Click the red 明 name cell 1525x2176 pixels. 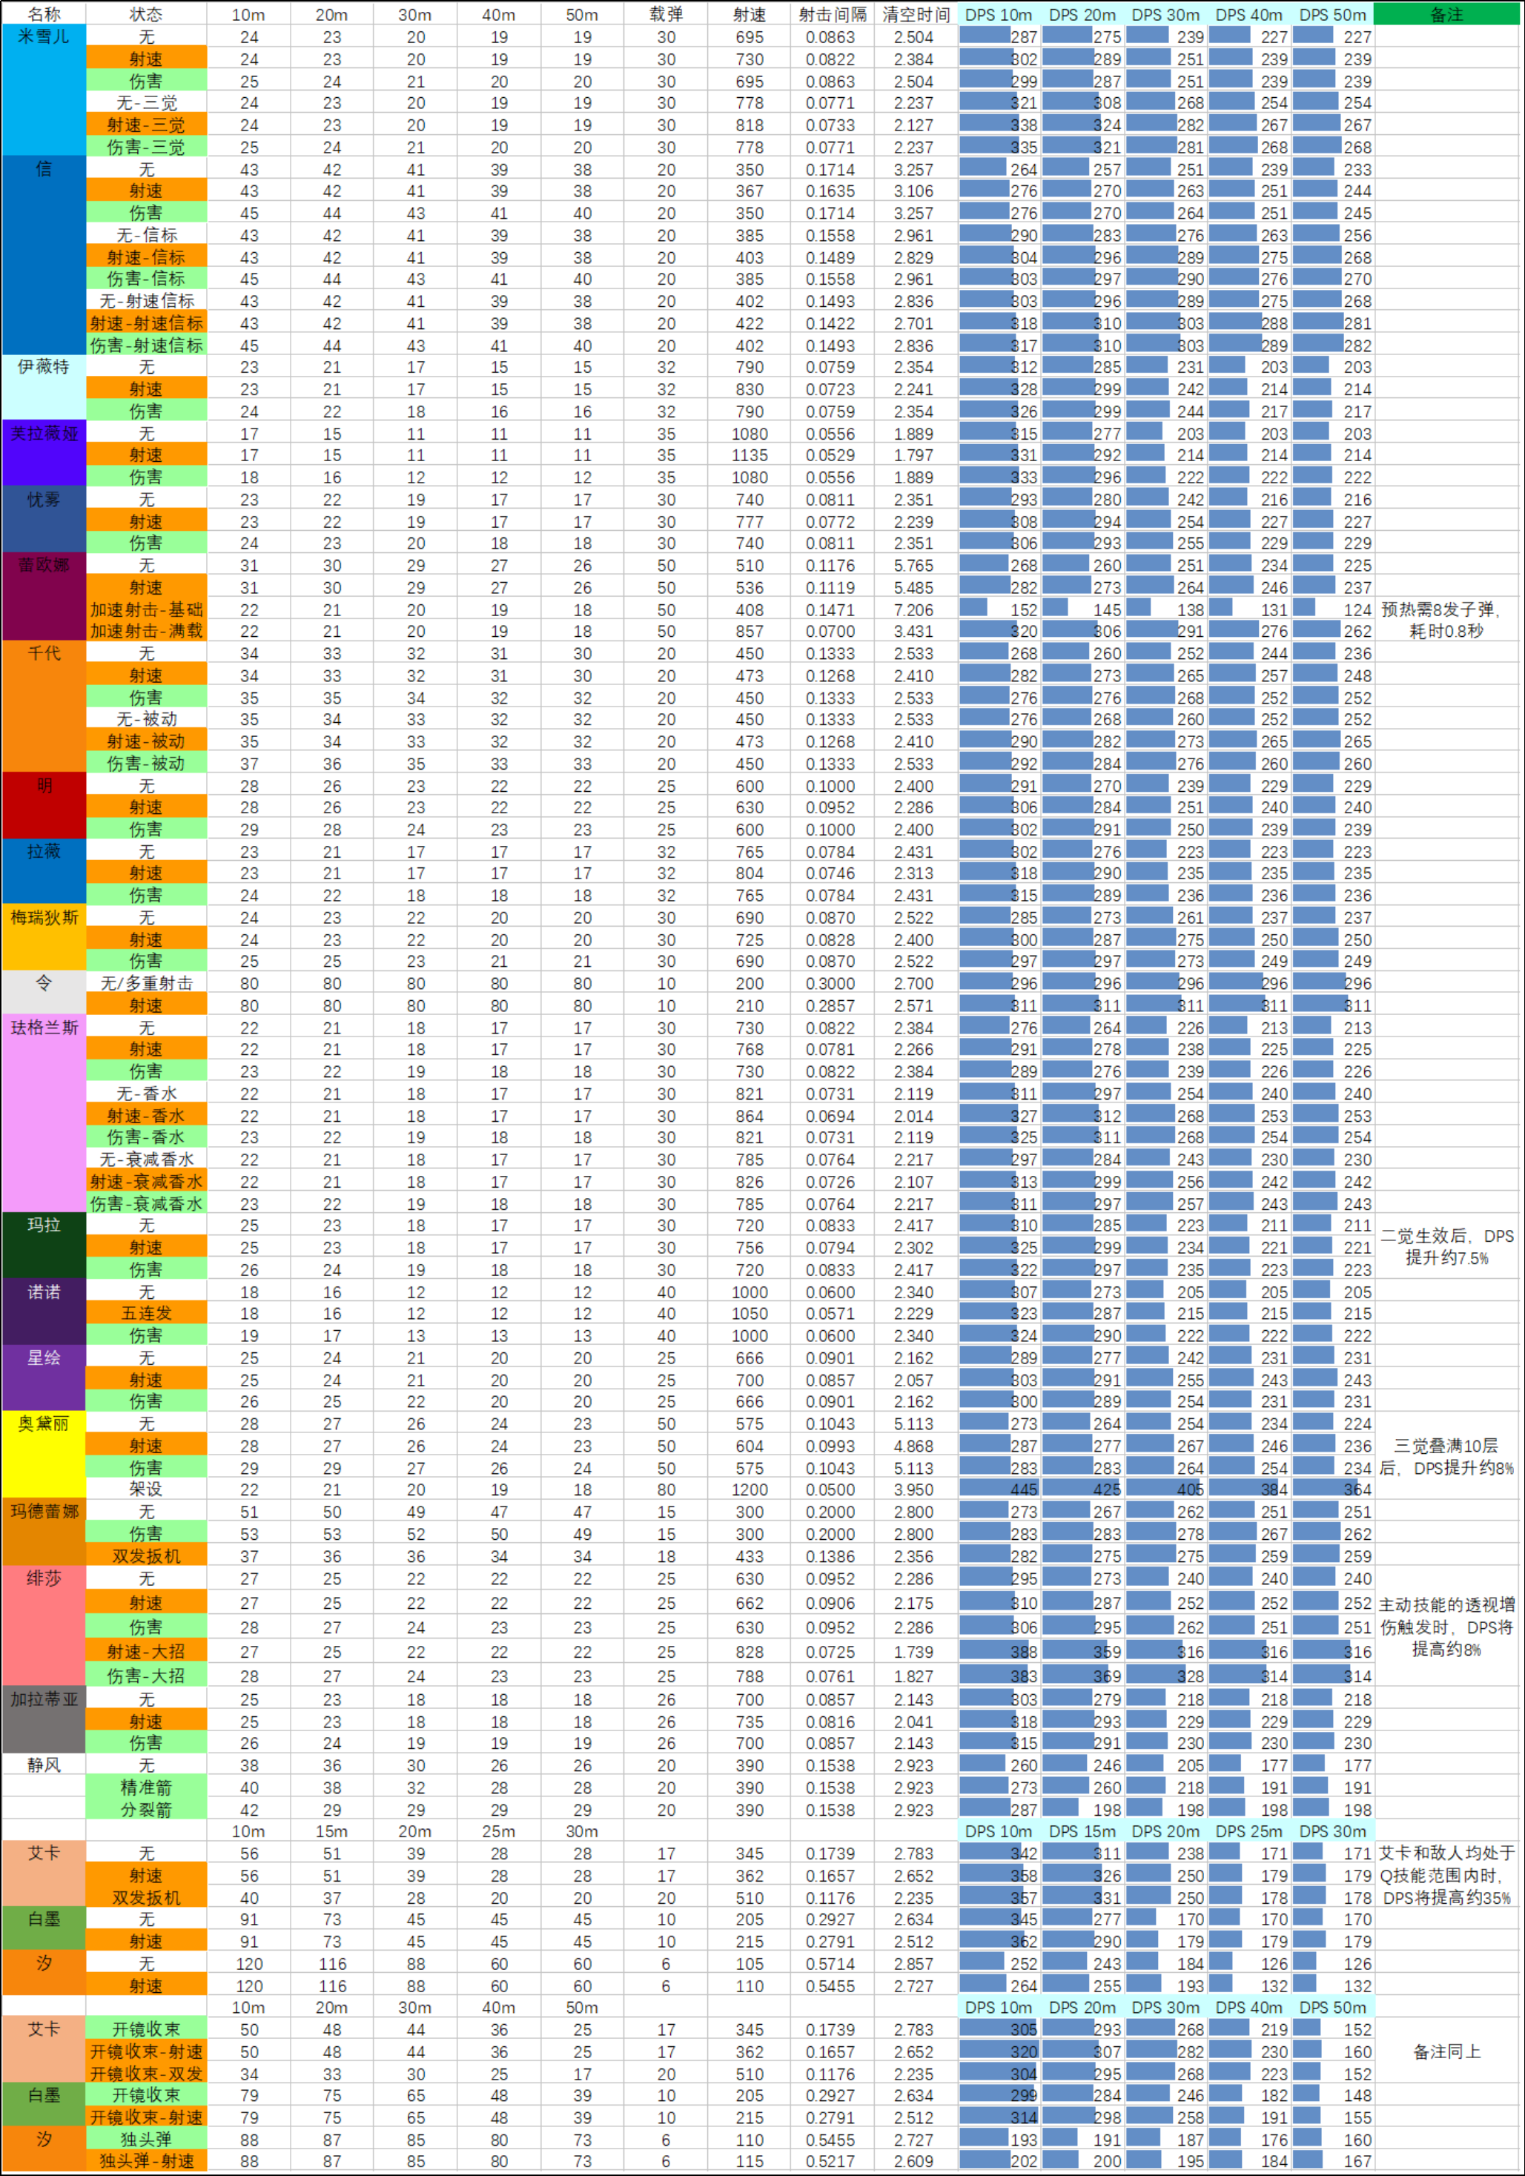[x=44, y=807]
